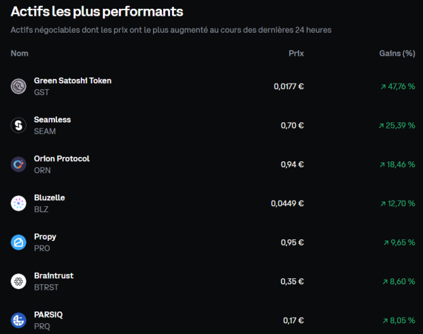Image resolution: width=423 pixels, height=334 pixels.
Task: Sort by the Gains (%) column header
Action: (397, 54)
